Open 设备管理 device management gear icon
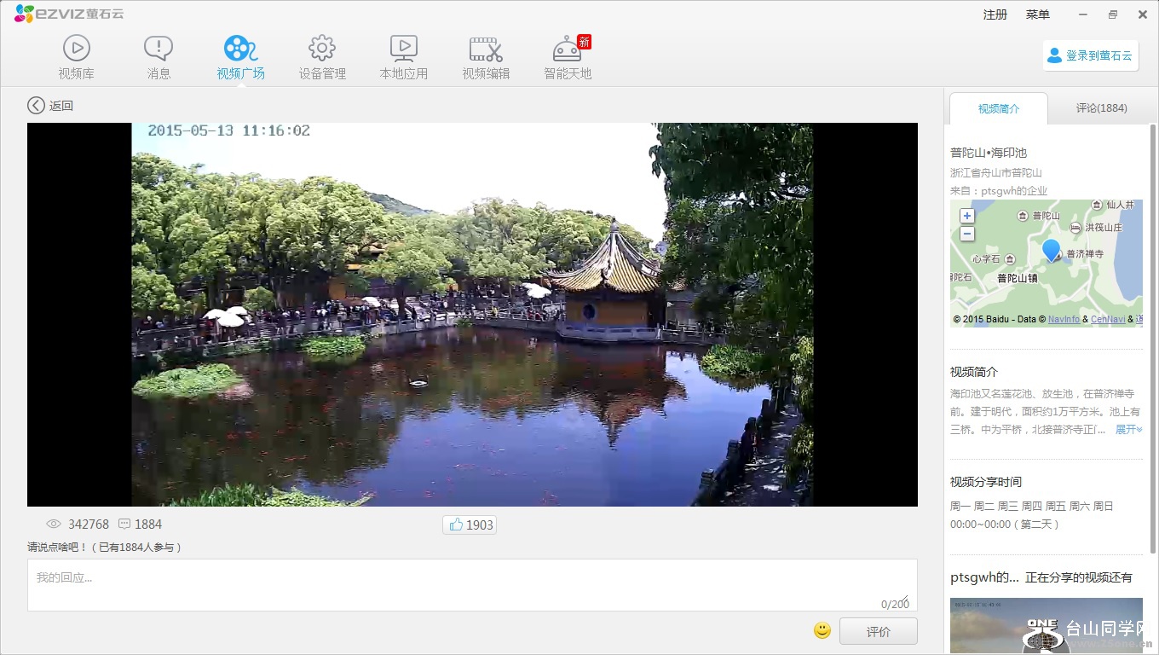This screenshot has height=655, width=1159. coord(322,49)
